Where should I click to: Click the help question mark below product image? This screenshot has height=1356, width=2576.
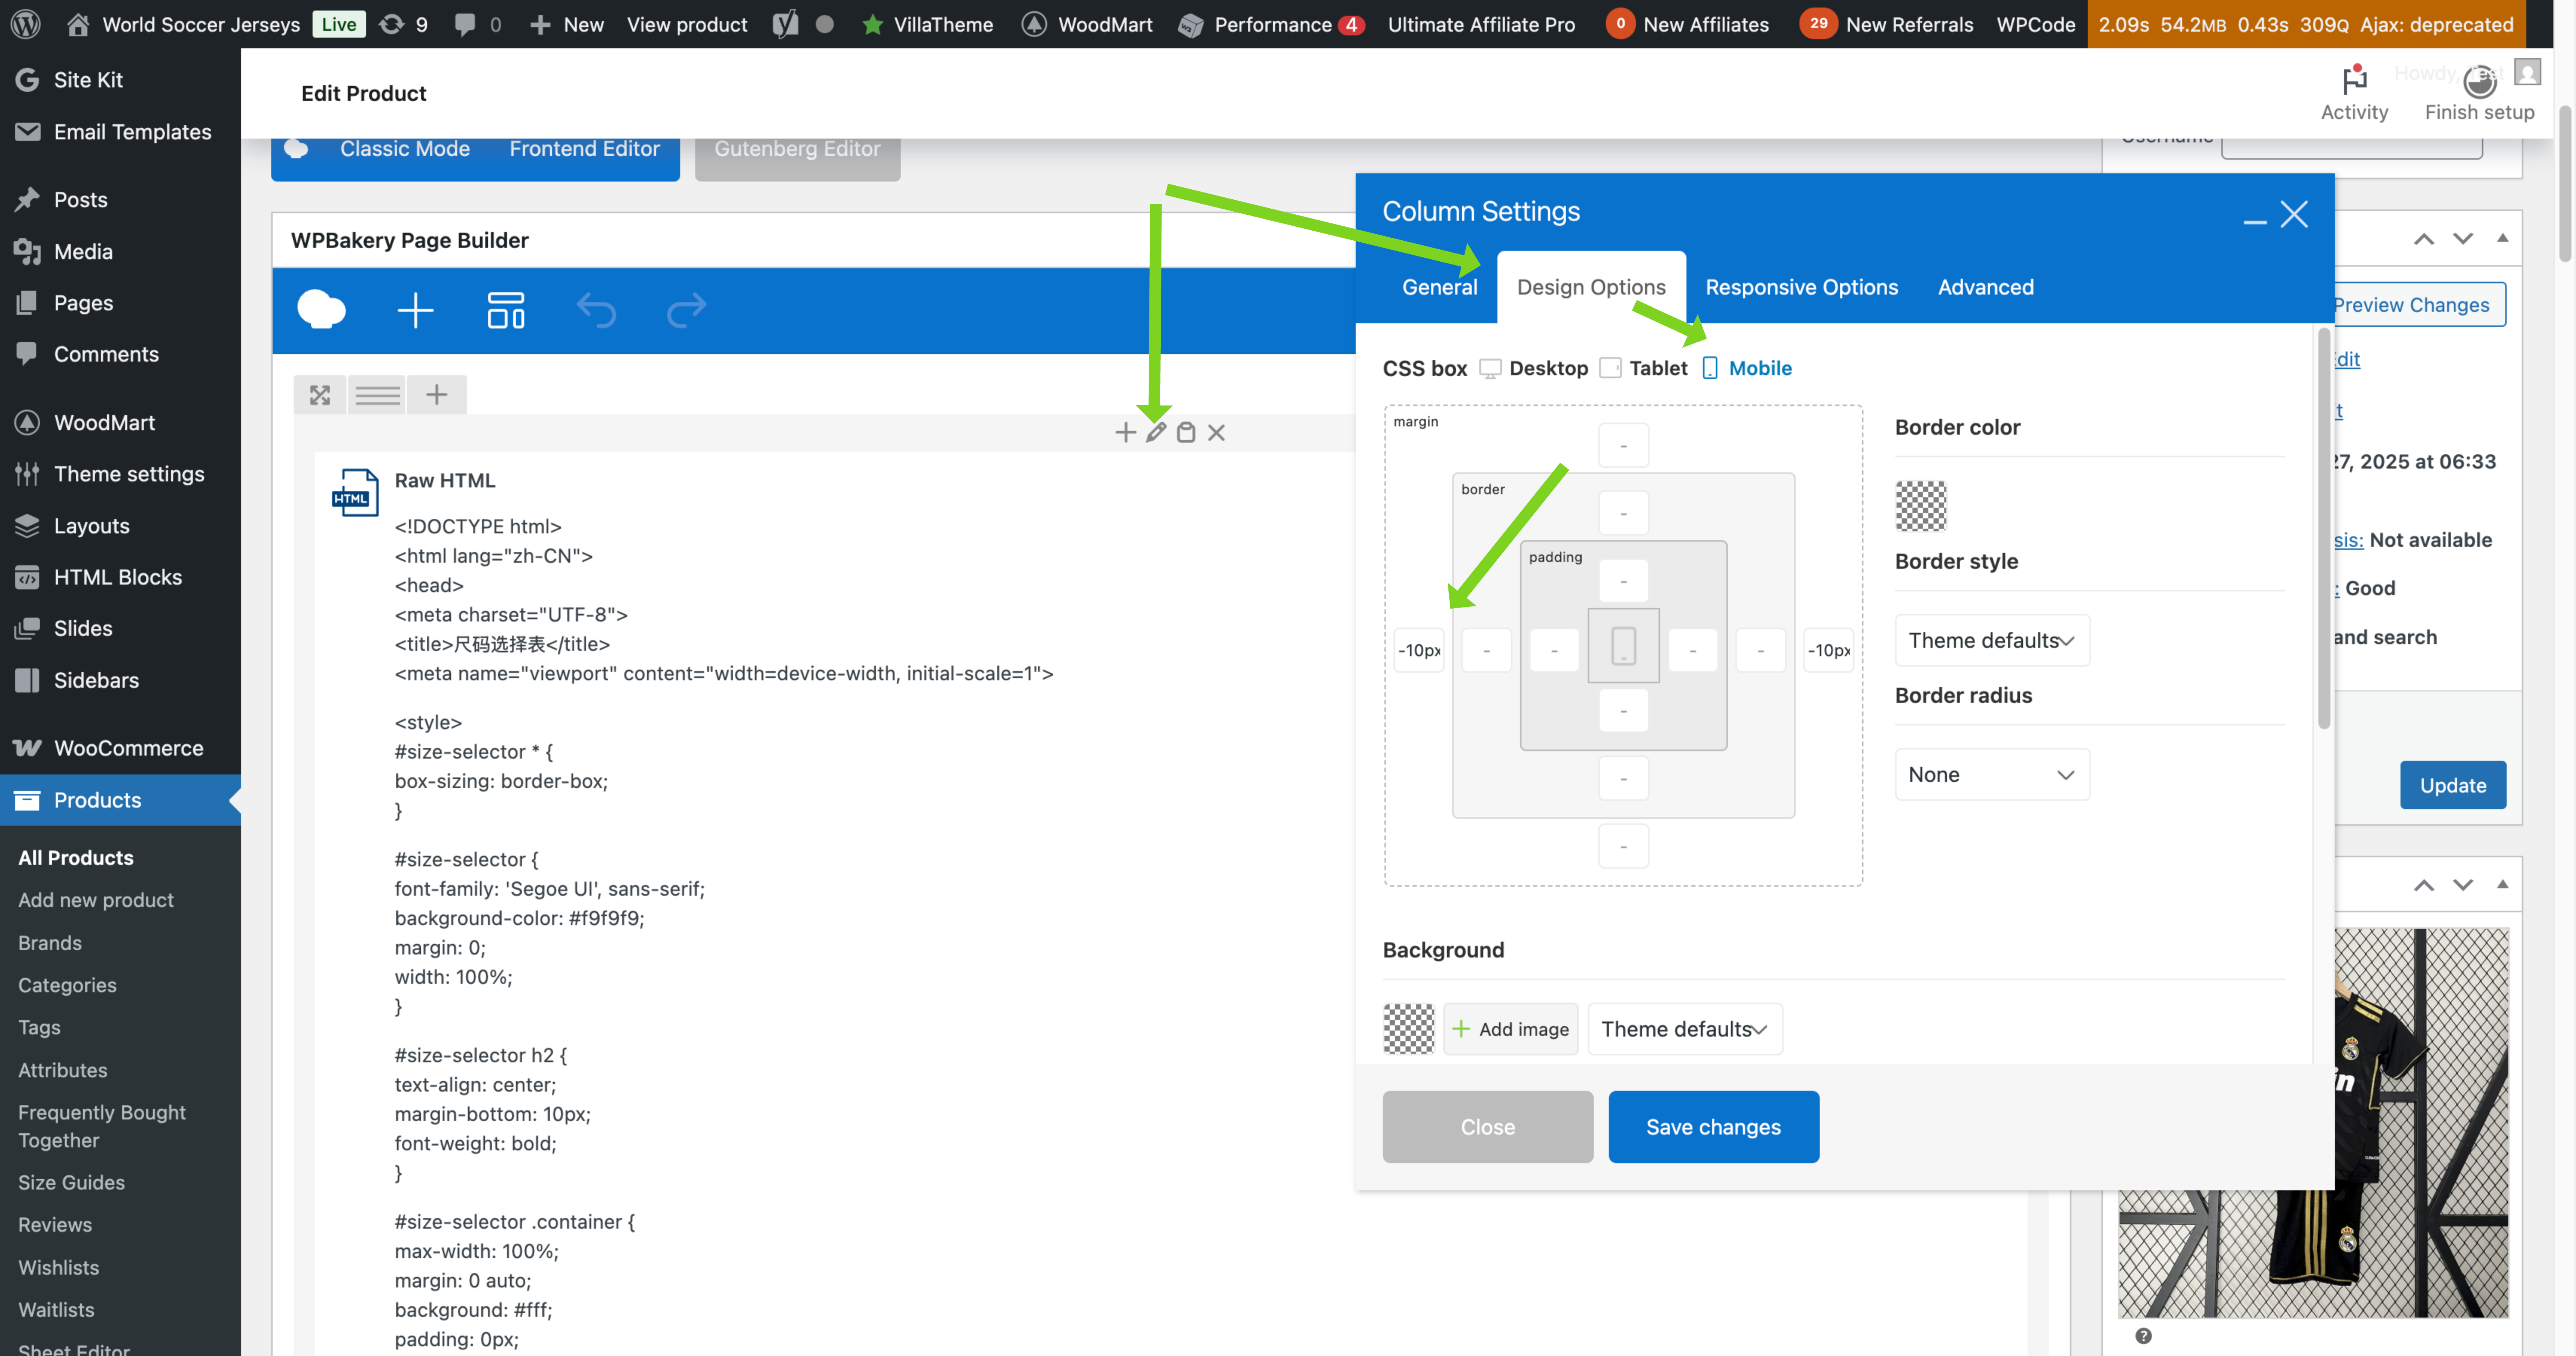[x=2143, y=1336]
